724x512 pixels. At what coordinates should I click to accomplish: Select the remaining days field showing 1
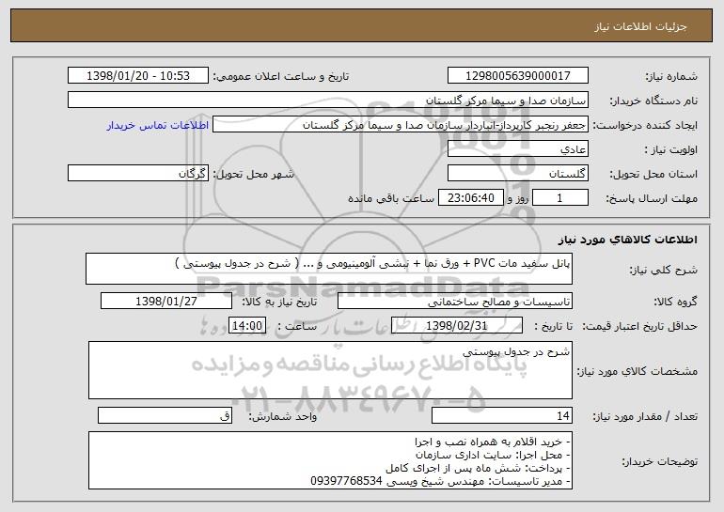pos(560,198)
